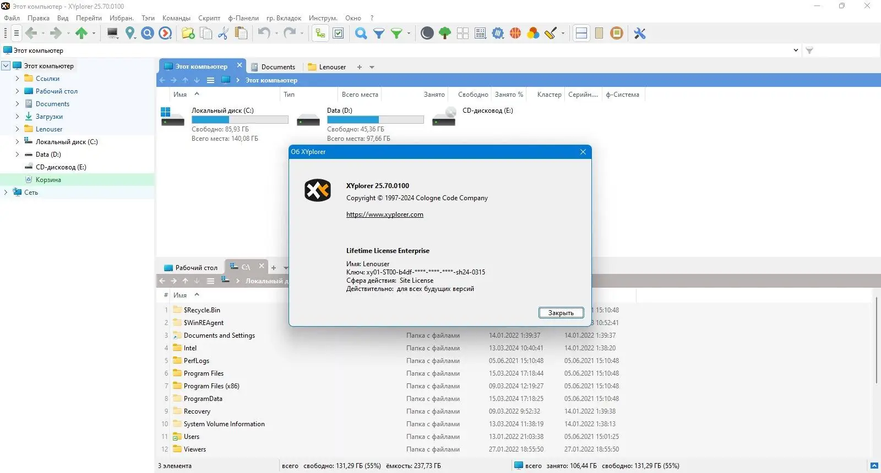Viewport: 881px width, 473px height.
Task: Click the Data (D:) usage bar
Action: [376, 120]
